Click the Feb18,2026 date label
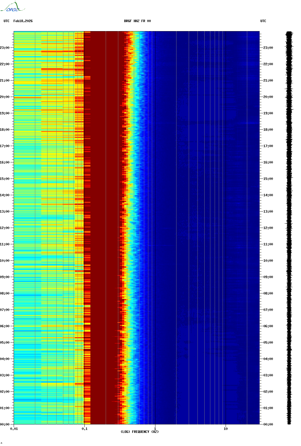This screenshot has height=446, width=301. click(23, 21)
